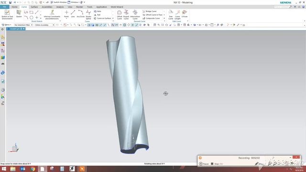This screenshot has height=172, width=306.
Task: Select the direct sketch Profile tool
Action: point(26,12)
